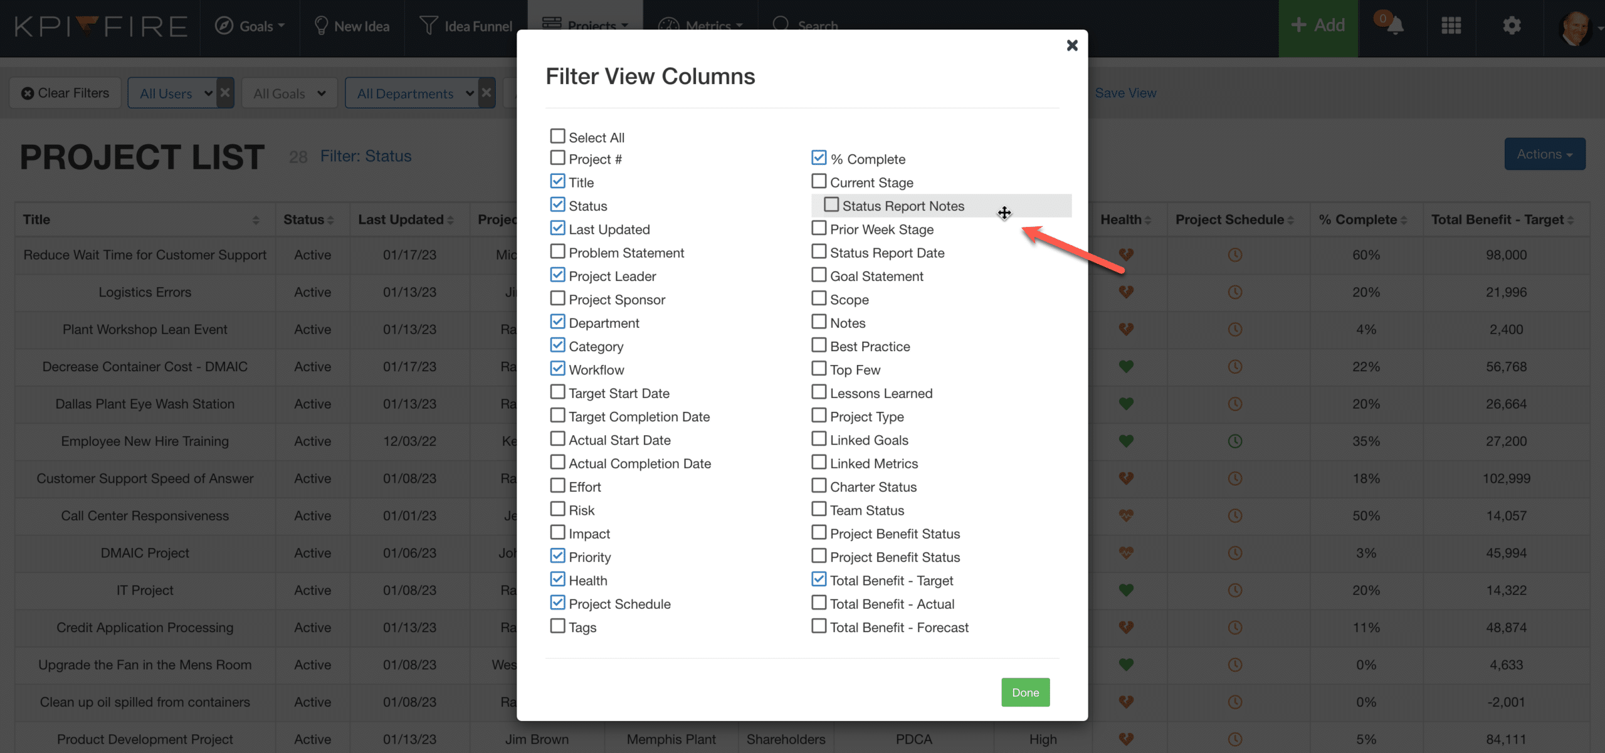Click the user profile avatar
The height and width of the screenshot is (753, 1605).
(x=1575, y=28)
